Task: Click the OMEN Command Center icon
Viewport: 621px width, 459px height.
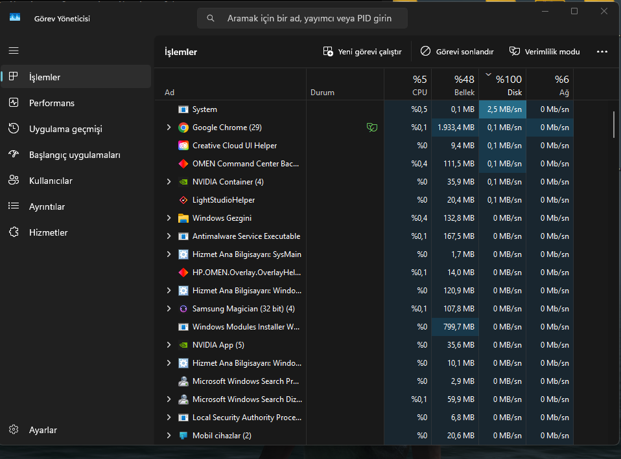Action: (x=183, y=164)
